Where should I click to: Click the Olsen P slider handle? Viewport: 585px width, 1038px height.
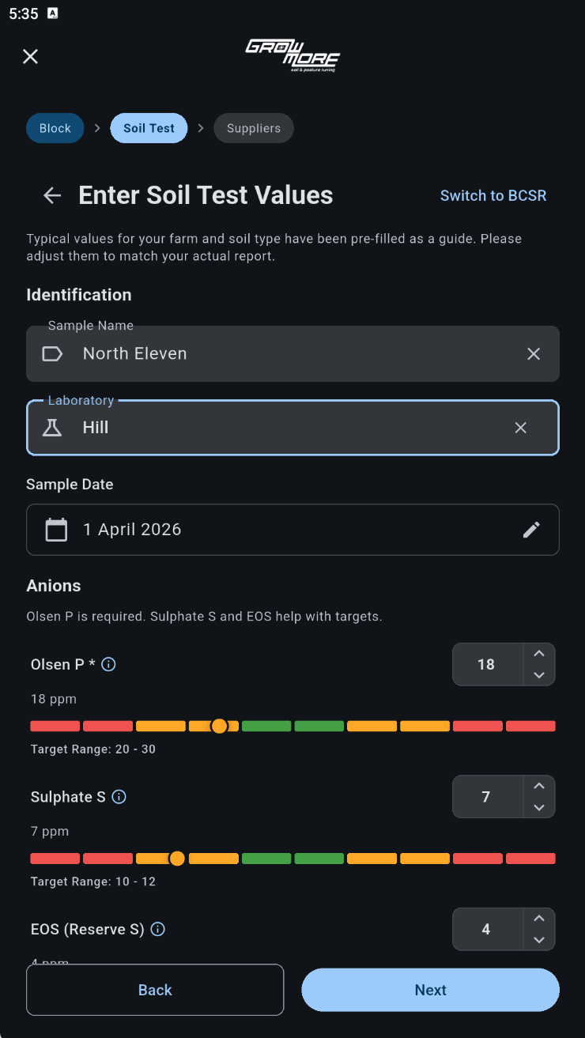pos(220,726)
